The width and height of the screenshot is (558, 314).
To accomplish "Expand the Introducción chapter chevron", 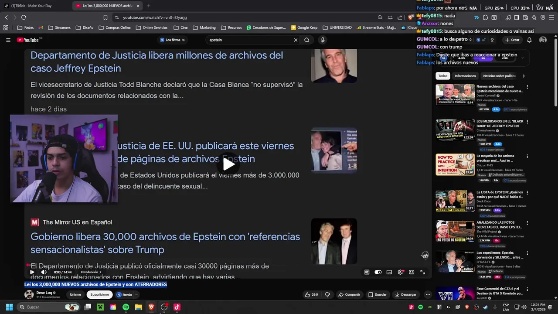I will [x=100, y=272].
